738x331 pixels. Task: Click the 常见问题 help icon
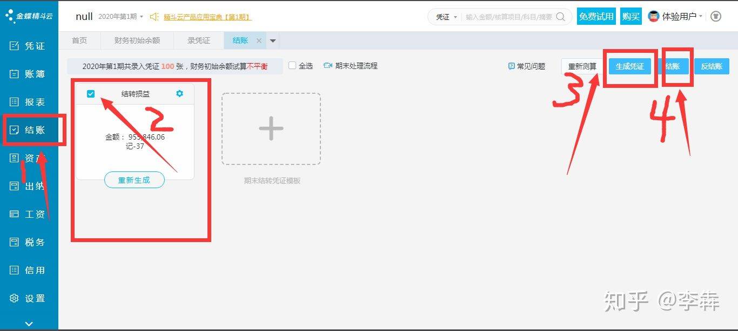click(x=511, y=66)
